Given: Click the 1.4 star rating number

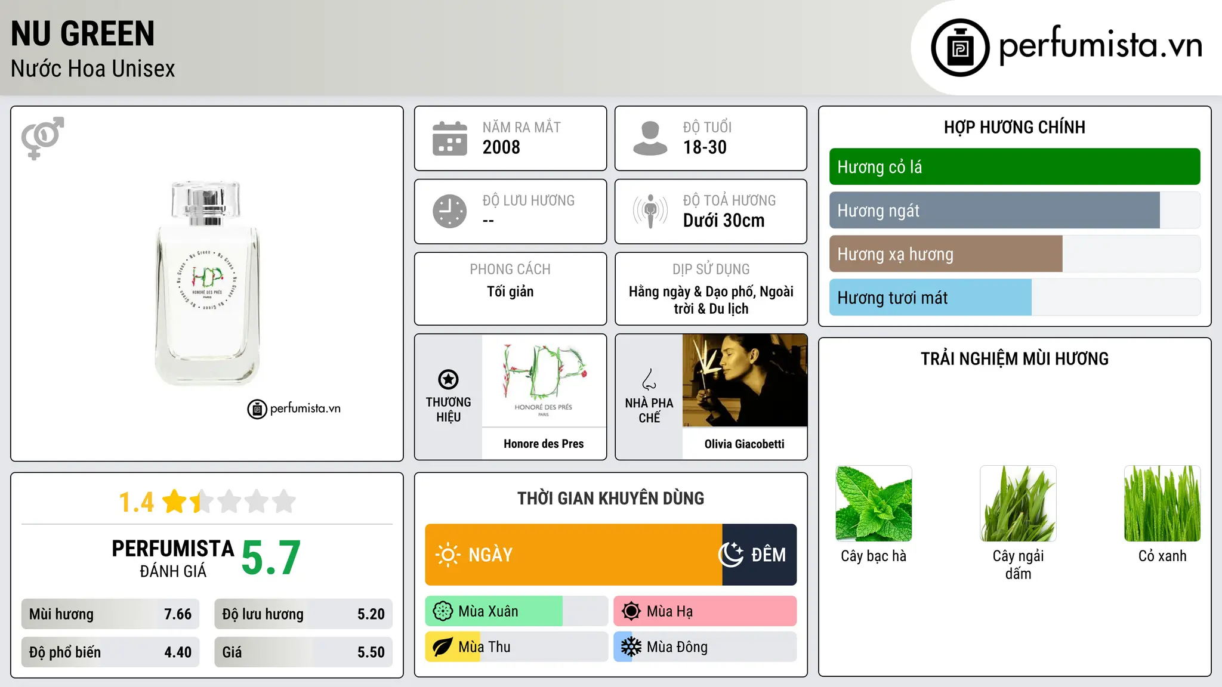Looking at the screenshot, I should pos(136,502).
